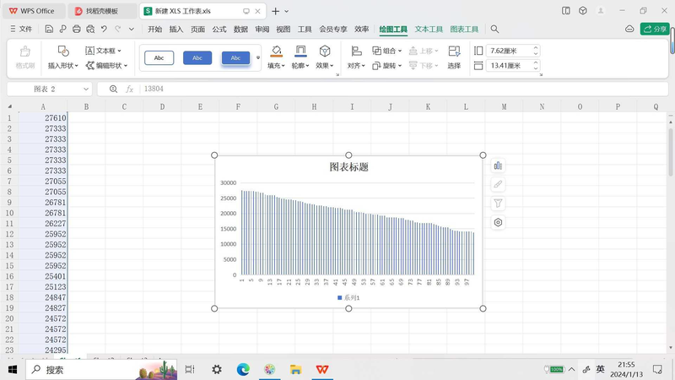This screenshot has width=675, height=380.
Task: Open the chart filter funnel icon
Action: (x=498, y=204)
